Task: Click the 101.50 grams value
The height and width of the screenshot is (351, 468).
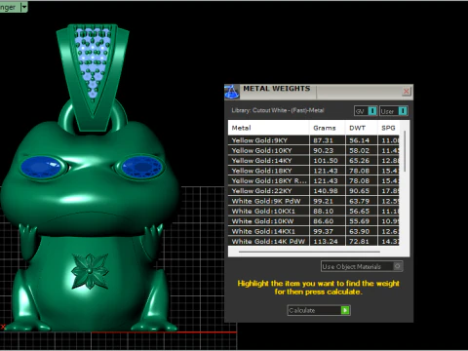Action: pos(326,161)
